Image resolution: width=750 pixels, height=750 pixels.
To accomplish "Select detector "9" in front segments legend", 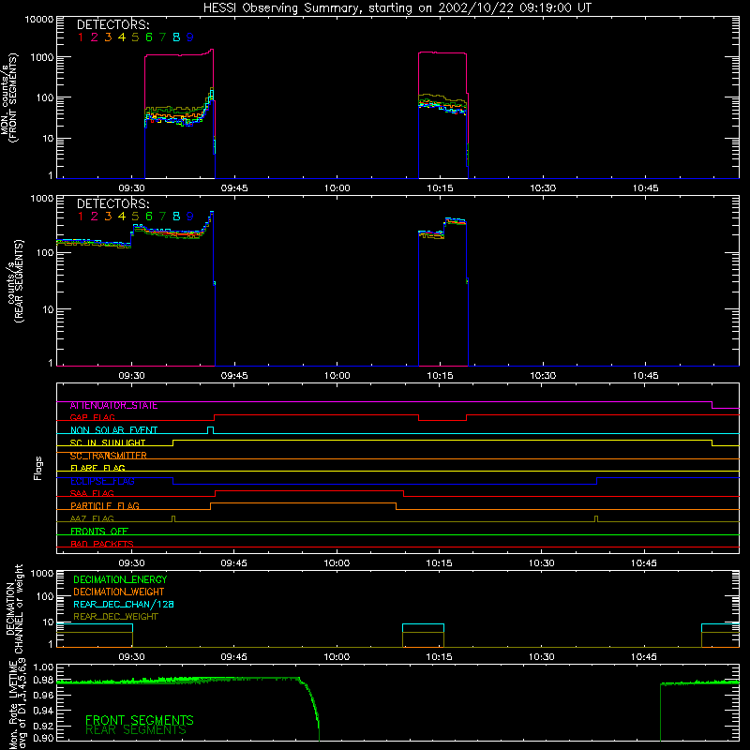I will tap(190, 37).
